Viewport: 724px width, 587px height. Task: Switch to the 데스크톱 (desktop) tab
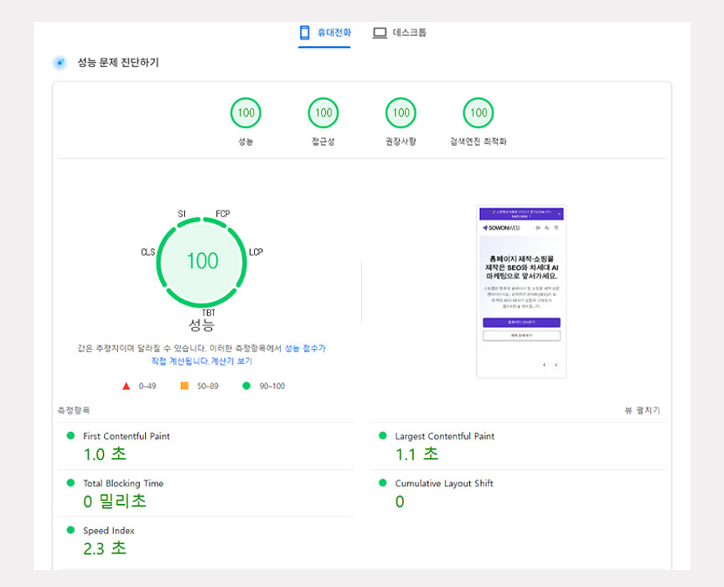(400, 33)
